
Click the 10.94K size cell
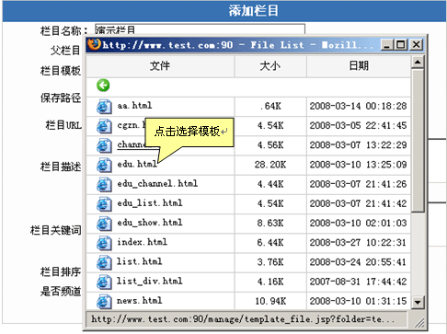(270, 301)
